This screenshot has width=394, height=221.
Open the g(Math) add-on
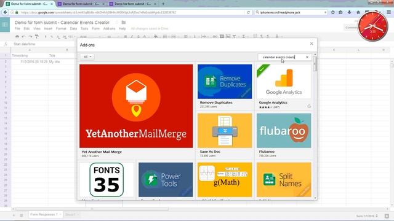coord(225,180)
